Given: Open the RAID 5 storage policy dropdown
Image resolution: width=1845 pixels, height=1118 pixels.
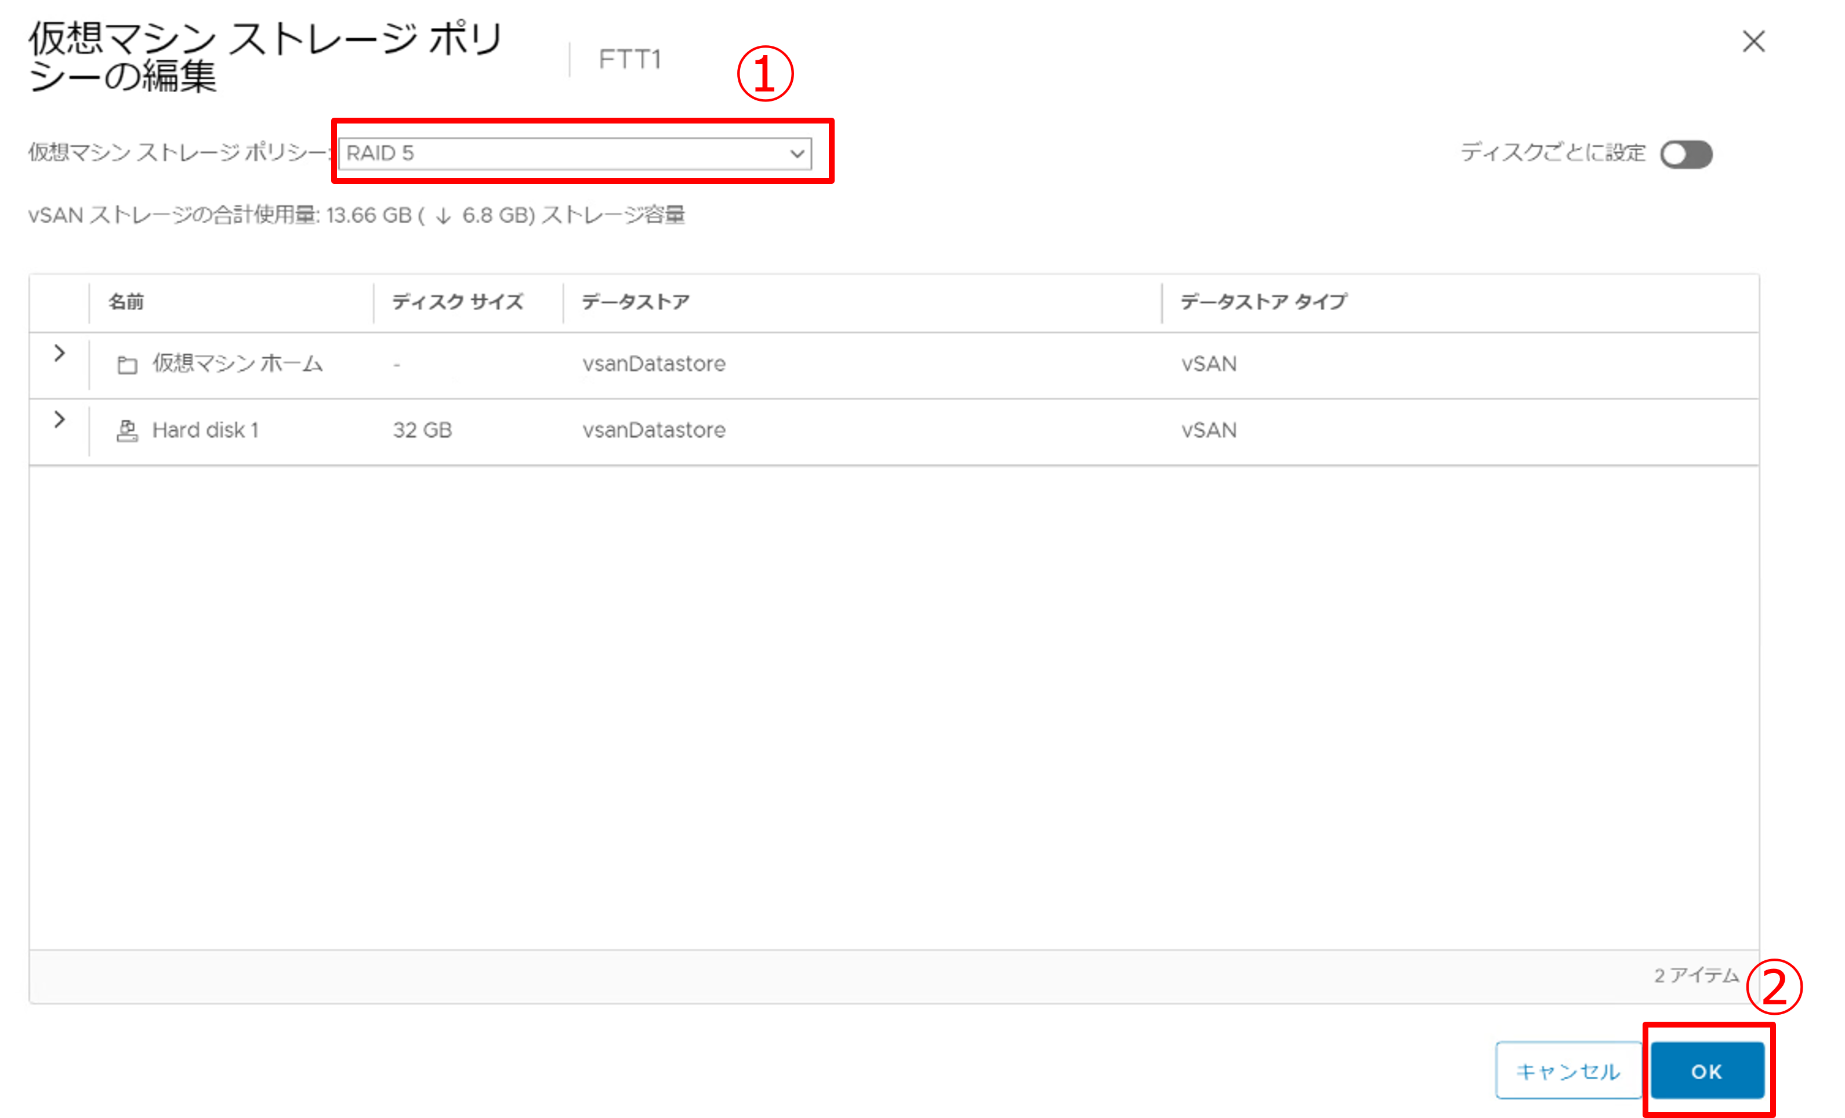Looking at the screenshot, I should click(x=574, y=154).
